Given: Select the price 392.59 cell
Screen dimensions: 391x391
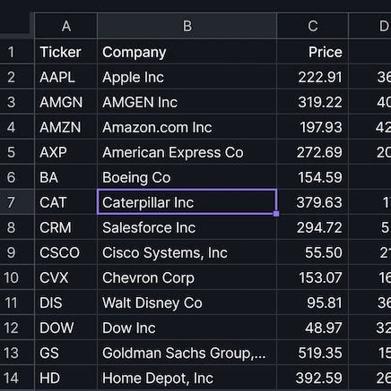Looking at the screenshot, I should click(312, 378).
